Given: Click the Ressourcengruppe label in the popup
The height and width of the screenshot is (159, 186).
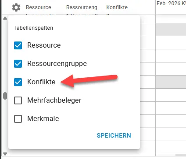Looking at the screenshot, I should point(57,64).
